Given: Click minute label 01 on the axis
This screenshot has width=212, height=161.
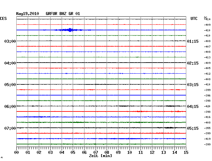Looking at the screenshot, I should point(28,153).
